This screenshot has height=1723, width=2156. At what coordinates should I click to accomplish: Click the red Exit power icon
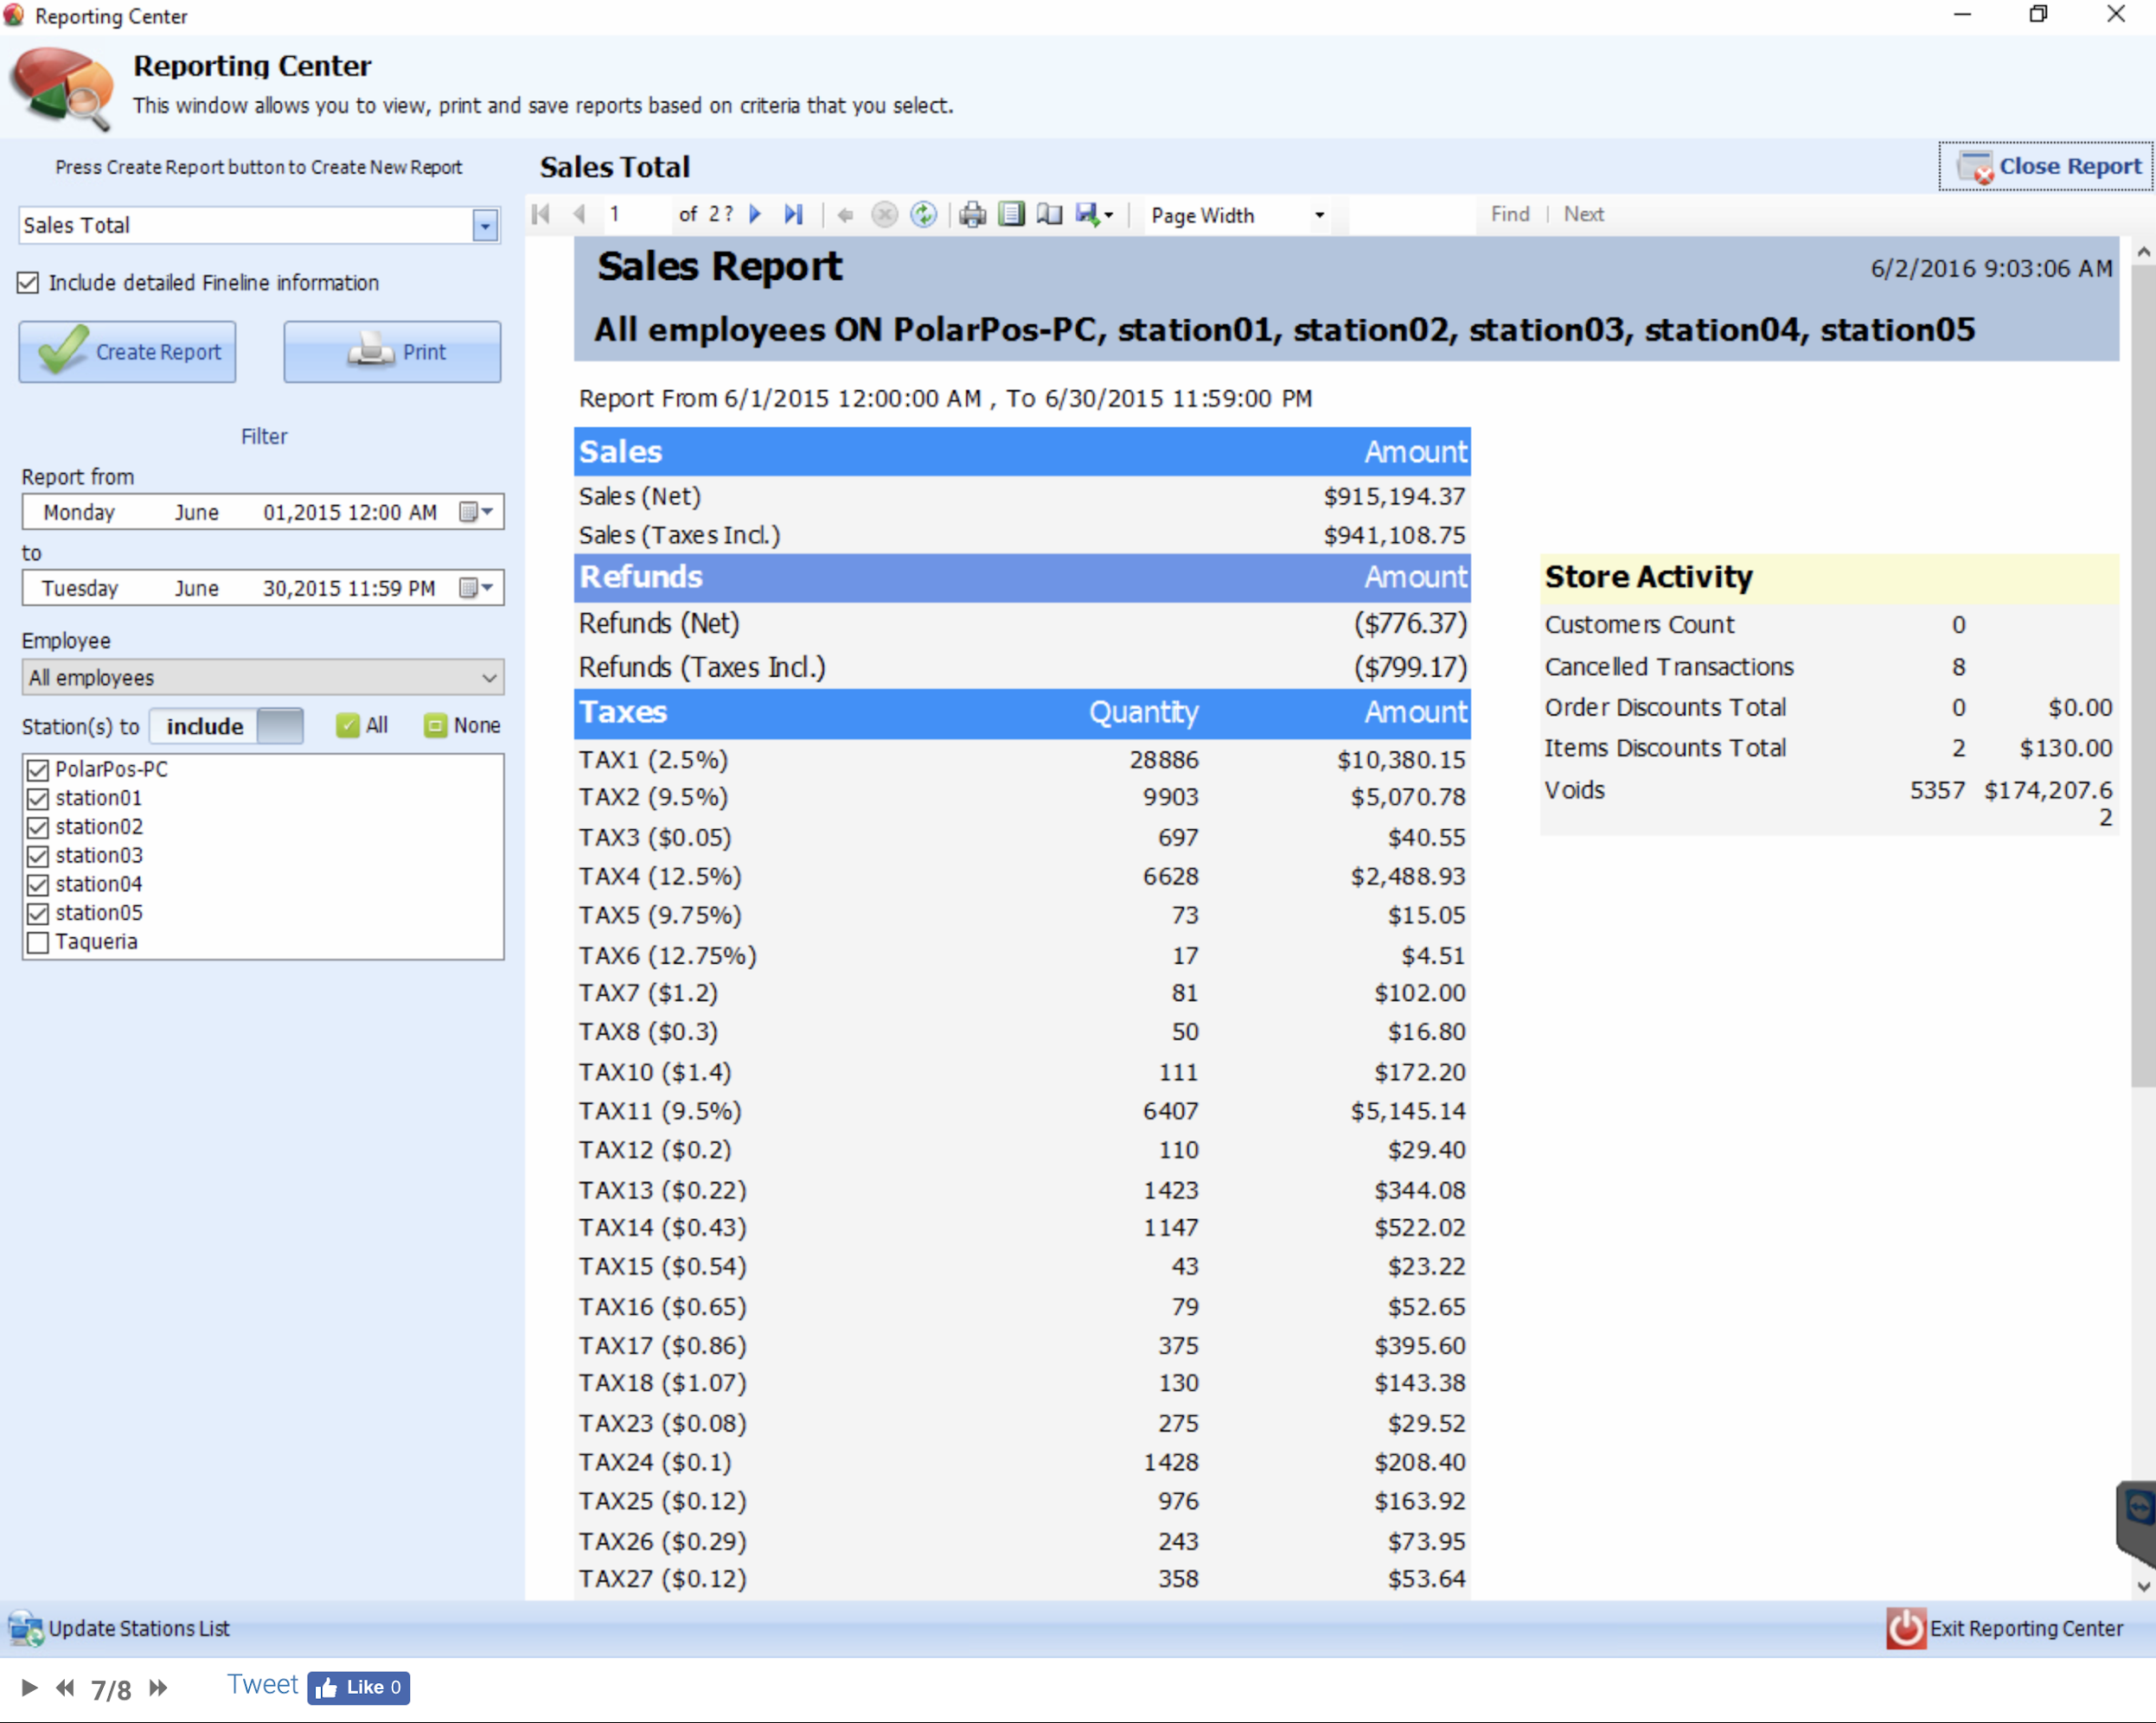pos(1906,1628)
